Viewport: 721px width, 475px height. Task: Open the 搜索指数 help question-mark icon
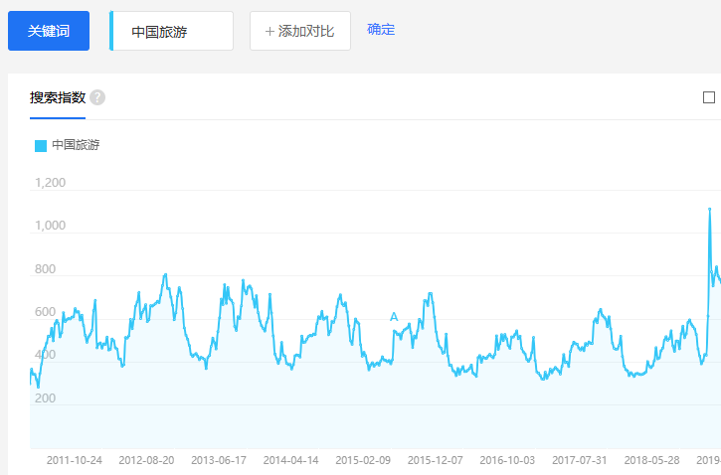[97, 97]
